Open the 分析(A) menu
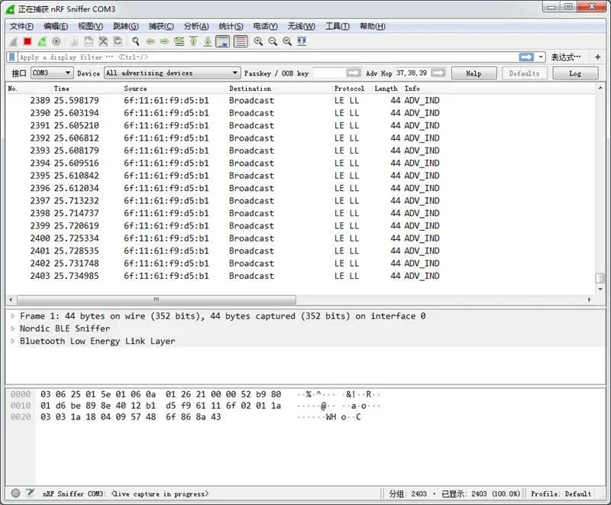611x505 pixels. point(196,26)
